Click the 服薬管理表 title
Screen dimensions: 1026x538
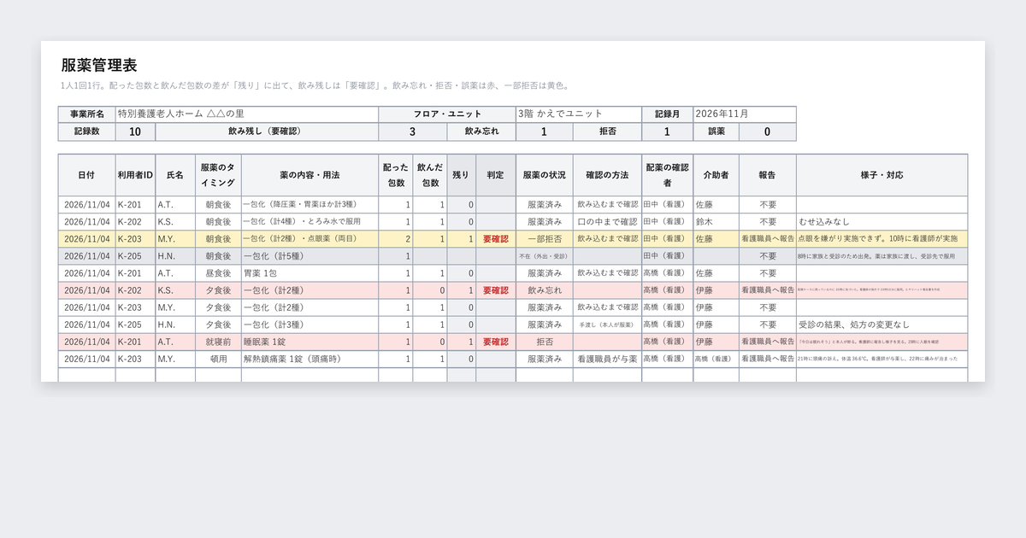[x=99, y=66]
